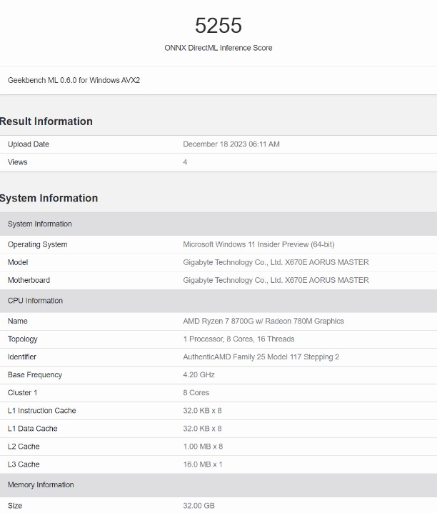The height and width of the screenshot is (513, 437).
Task: Click Microsoft Windows 11 Insider Preview value
Action: pyautogui.click(x=258, y=244)
